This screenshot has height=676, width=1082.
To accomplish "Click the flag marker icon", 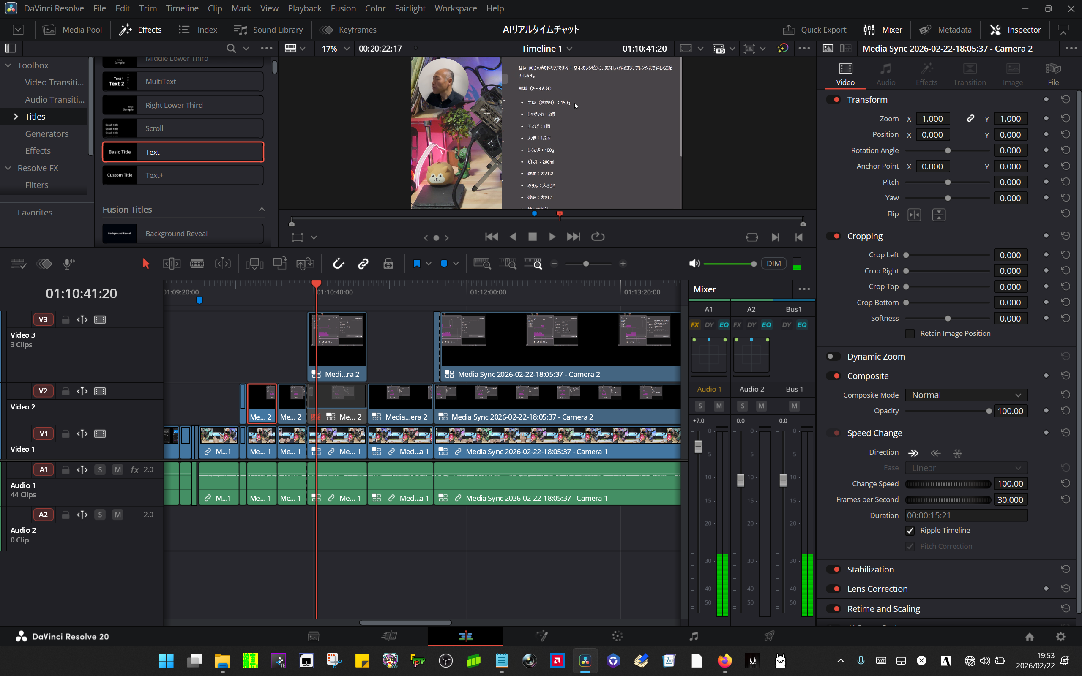I will click(x=417, y=264).
